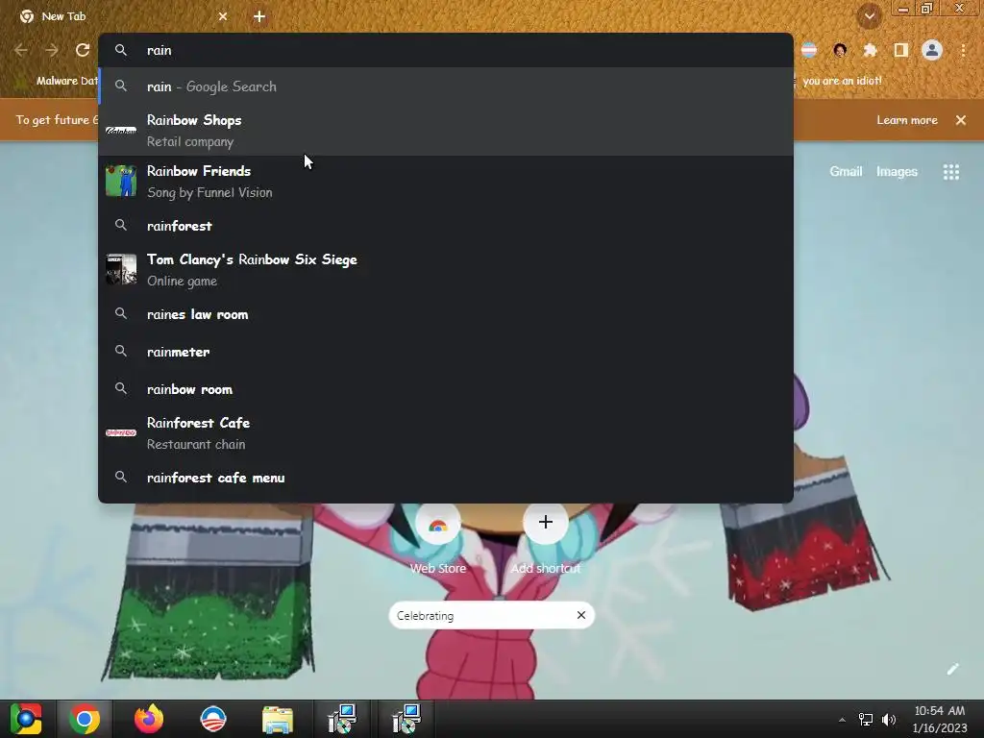984x738 pixels.
Task: Reload the page with refresh icon
Action: pos(83,50)
